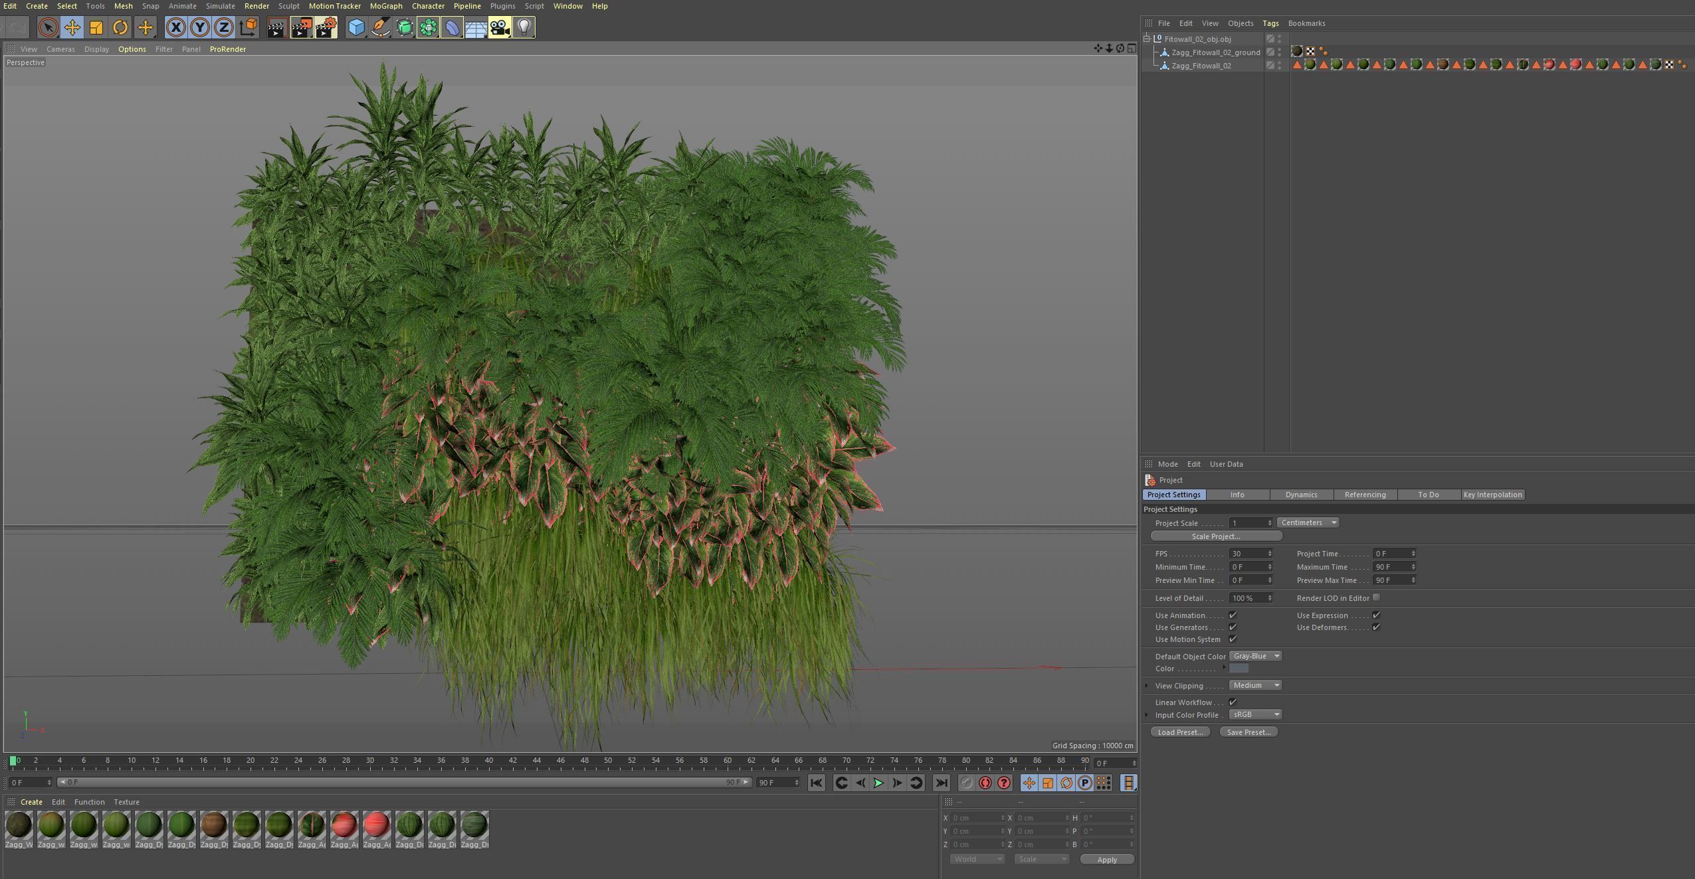Click the Apply button in coordinates panel
The image size is (1695, 879).
[1107, 860]
